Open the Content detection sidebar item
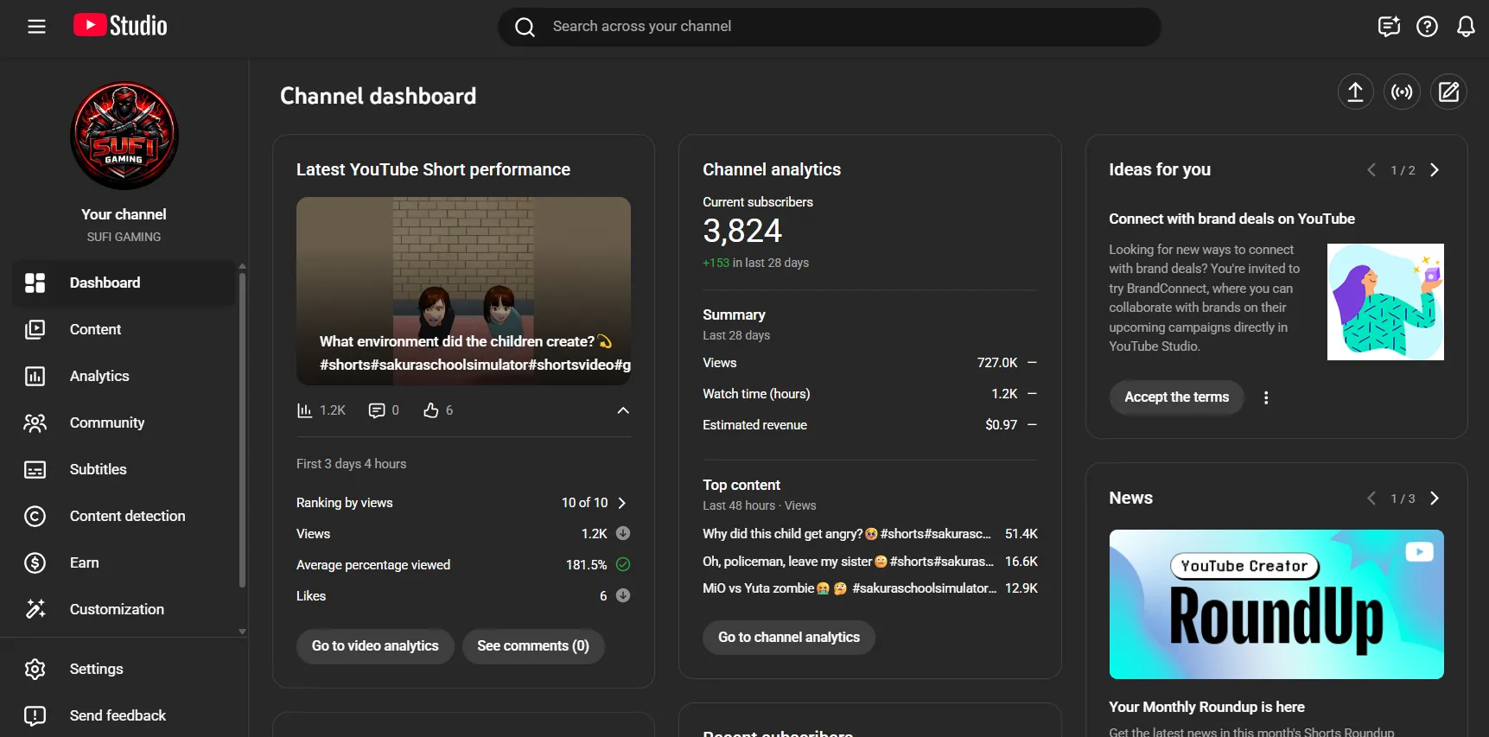The width and height of the screenshot is (1489, 737). coord(124,516)
